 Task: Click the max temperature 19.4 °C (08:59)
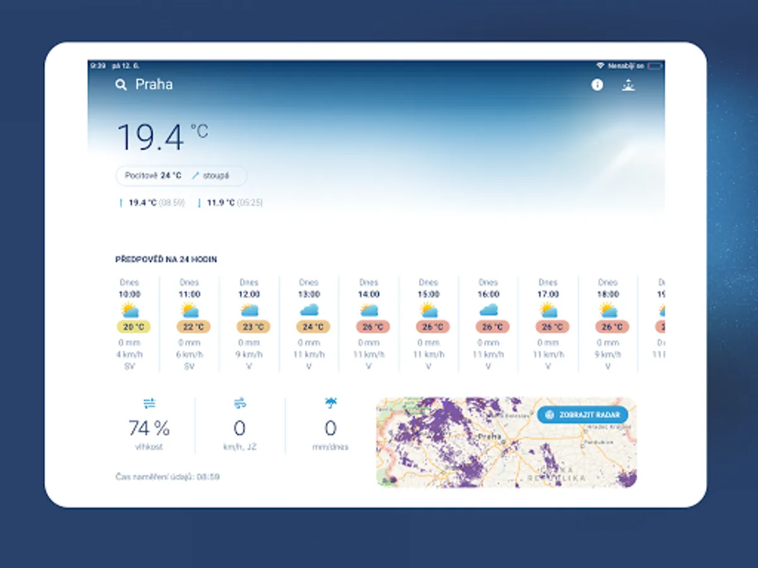pyautogui.click(x=152, y=203)
